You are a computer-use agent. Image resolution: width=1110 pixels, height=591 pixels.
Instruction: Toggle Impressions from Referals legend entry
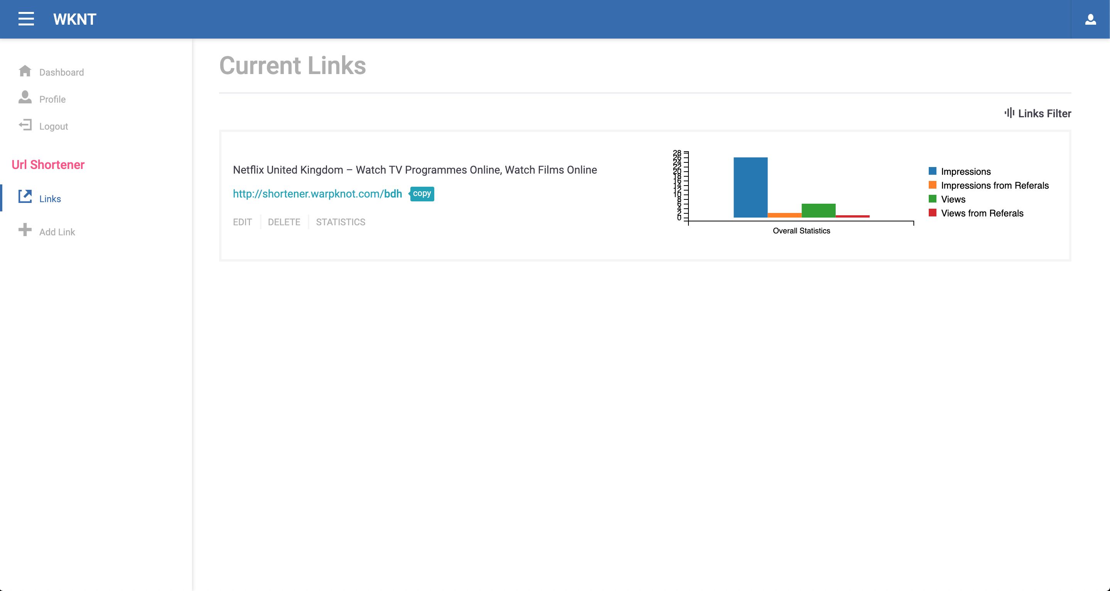[994, 185]
